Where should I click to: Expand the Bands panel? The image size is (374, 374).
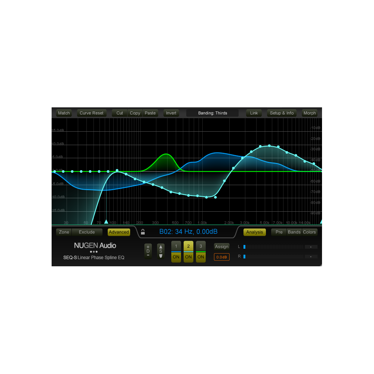point(294,232)
